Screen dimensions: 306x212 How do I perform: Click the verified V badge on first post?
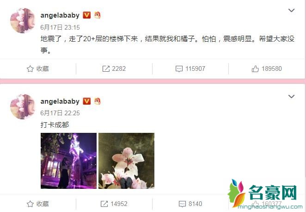click(x=87, y=15)
